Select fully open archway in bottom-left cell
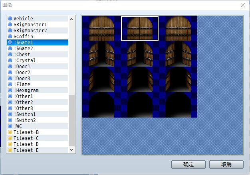 pos(101,105)
